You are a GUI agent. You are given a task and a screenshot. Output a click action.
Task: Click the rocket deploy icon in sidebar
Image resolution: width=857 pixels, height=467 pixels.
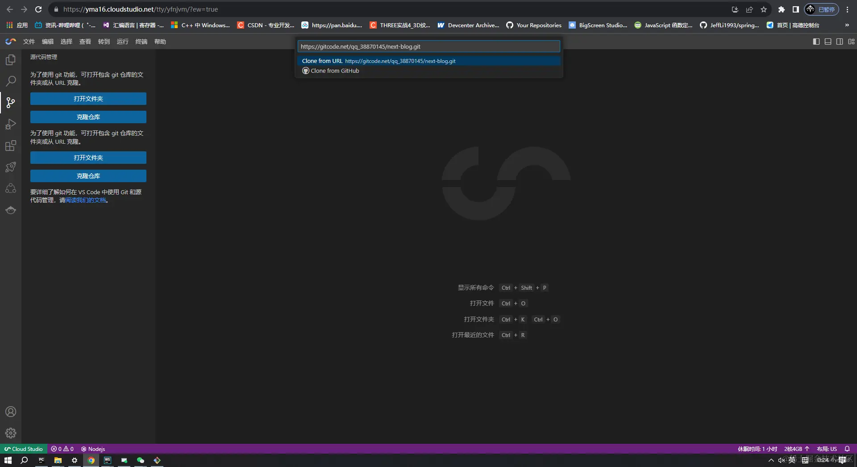coord(10,167)
